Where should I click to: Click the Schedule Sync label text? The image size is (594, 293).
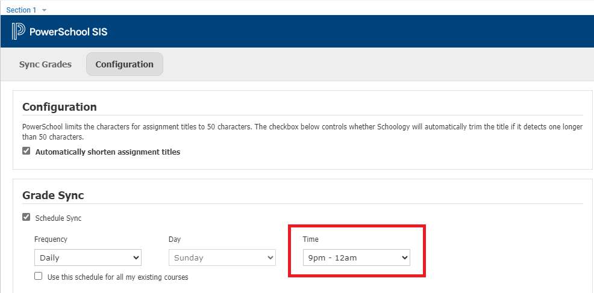[x=58, y=218]
